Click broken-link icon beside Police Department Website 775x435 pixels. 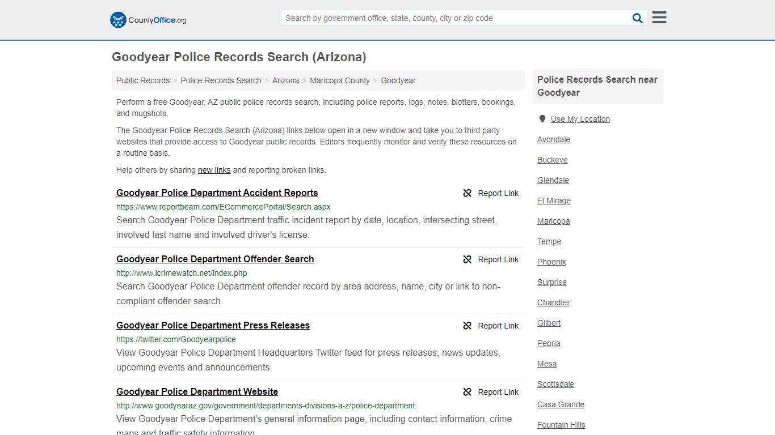click(x=467, y=392)
